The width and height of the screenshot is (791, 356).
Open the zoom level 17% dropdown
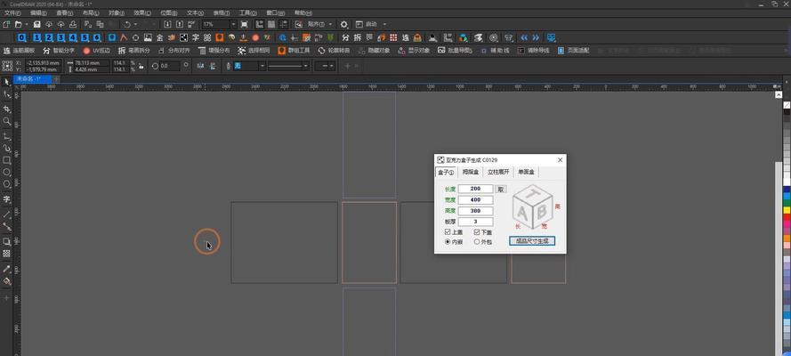[x=233, y=24]
